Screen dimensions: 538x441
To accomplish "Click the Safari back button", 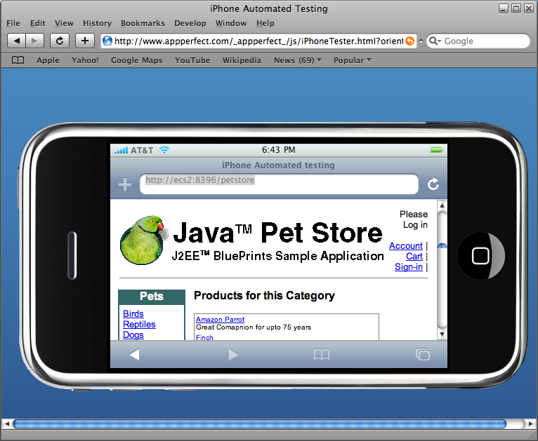I will coord(16,41).
